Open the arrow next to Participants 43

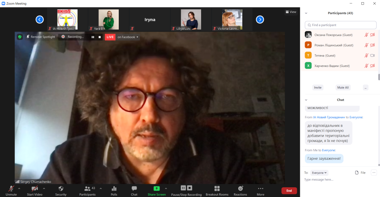[101, 188]
